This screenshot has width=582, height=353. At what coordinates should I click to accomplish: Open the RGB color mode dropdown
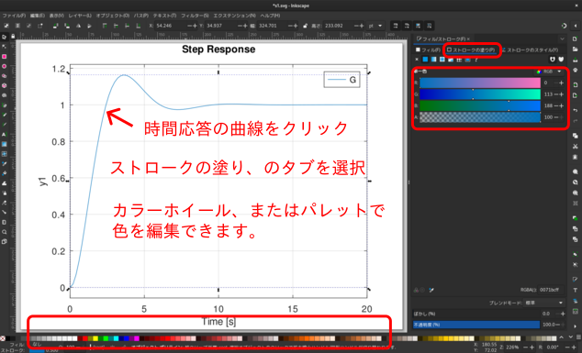point(549,72)
